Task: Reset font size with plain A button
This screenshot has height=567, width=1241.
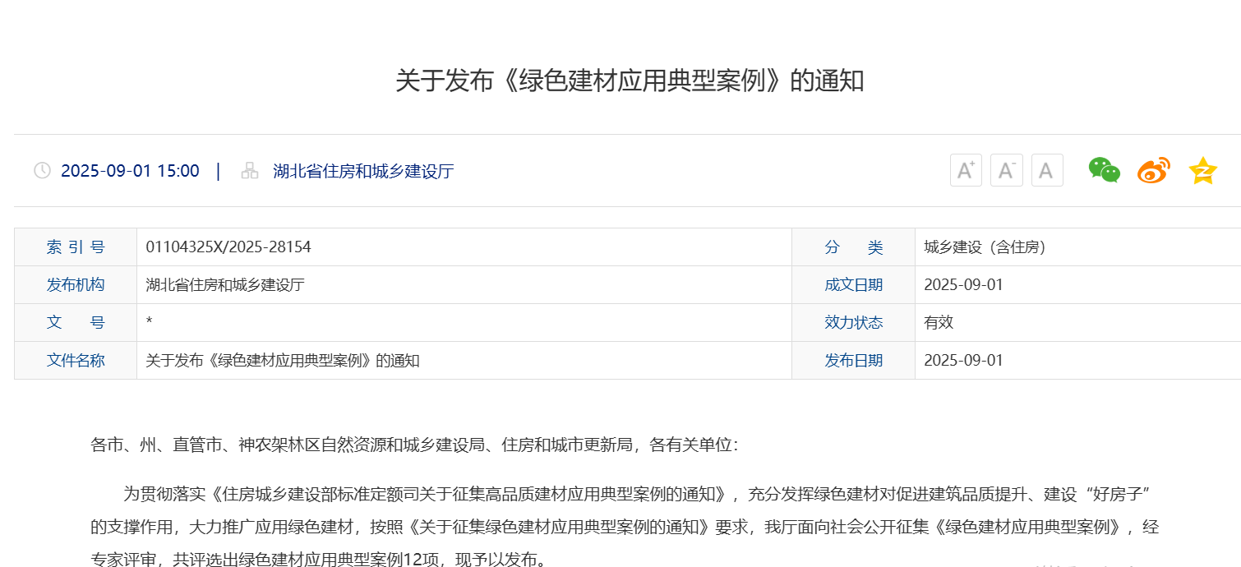Action: click(x=1046, y=171)
